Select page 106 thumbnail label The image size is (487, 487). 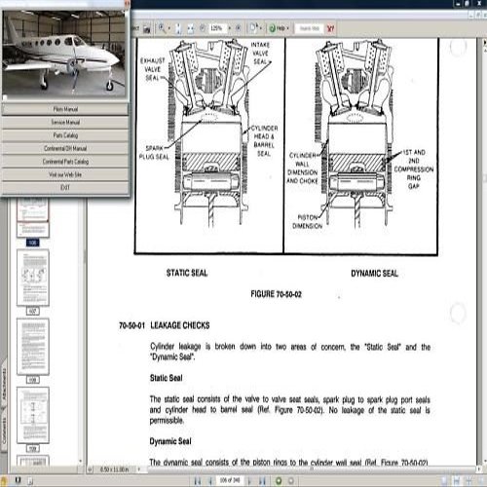coord(32,243)
